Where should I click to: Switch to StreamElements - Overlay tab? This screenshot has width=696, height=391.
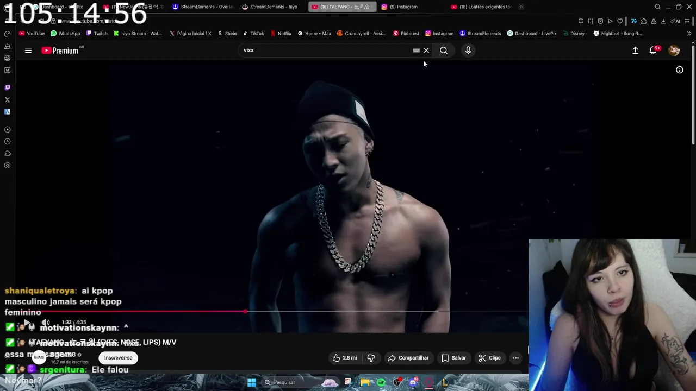click(x=202, y=7)
